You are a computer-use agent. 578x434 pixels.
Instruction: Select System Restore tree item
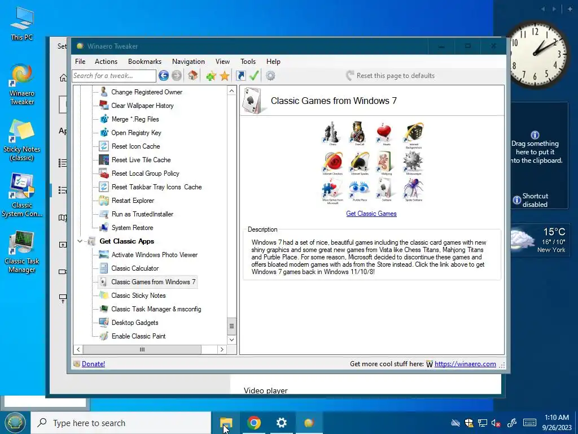(x=132, y=228)
